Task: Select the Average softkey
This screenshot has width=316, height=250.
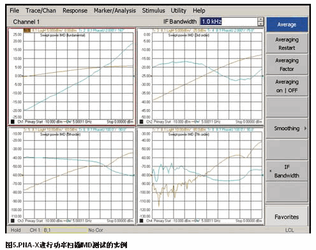Action: point(287,24)
